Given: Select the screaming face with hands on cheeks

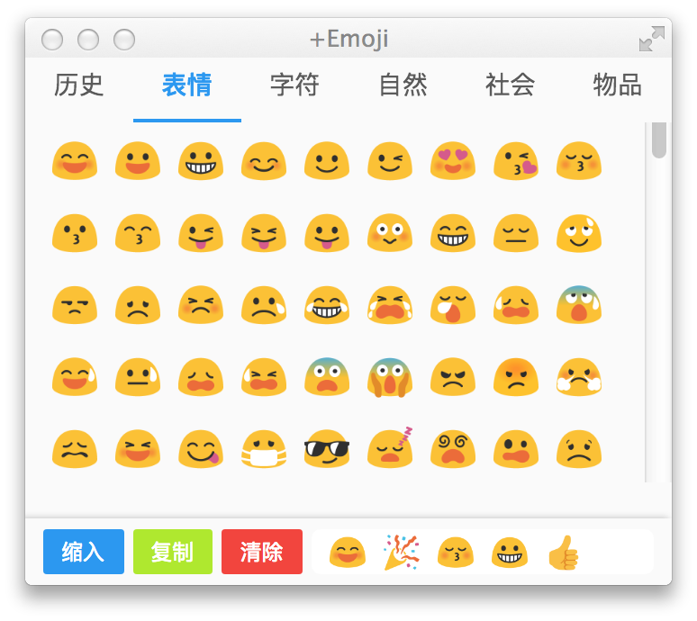Looking at the screenshot, I should coord(390,377).
